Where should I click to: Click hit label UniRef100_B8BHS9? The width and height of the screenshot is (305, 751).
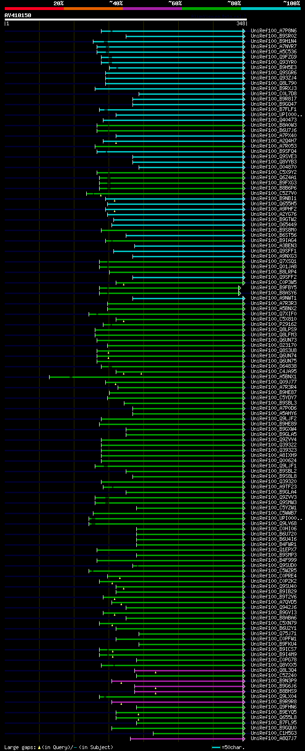pos(274,691)
